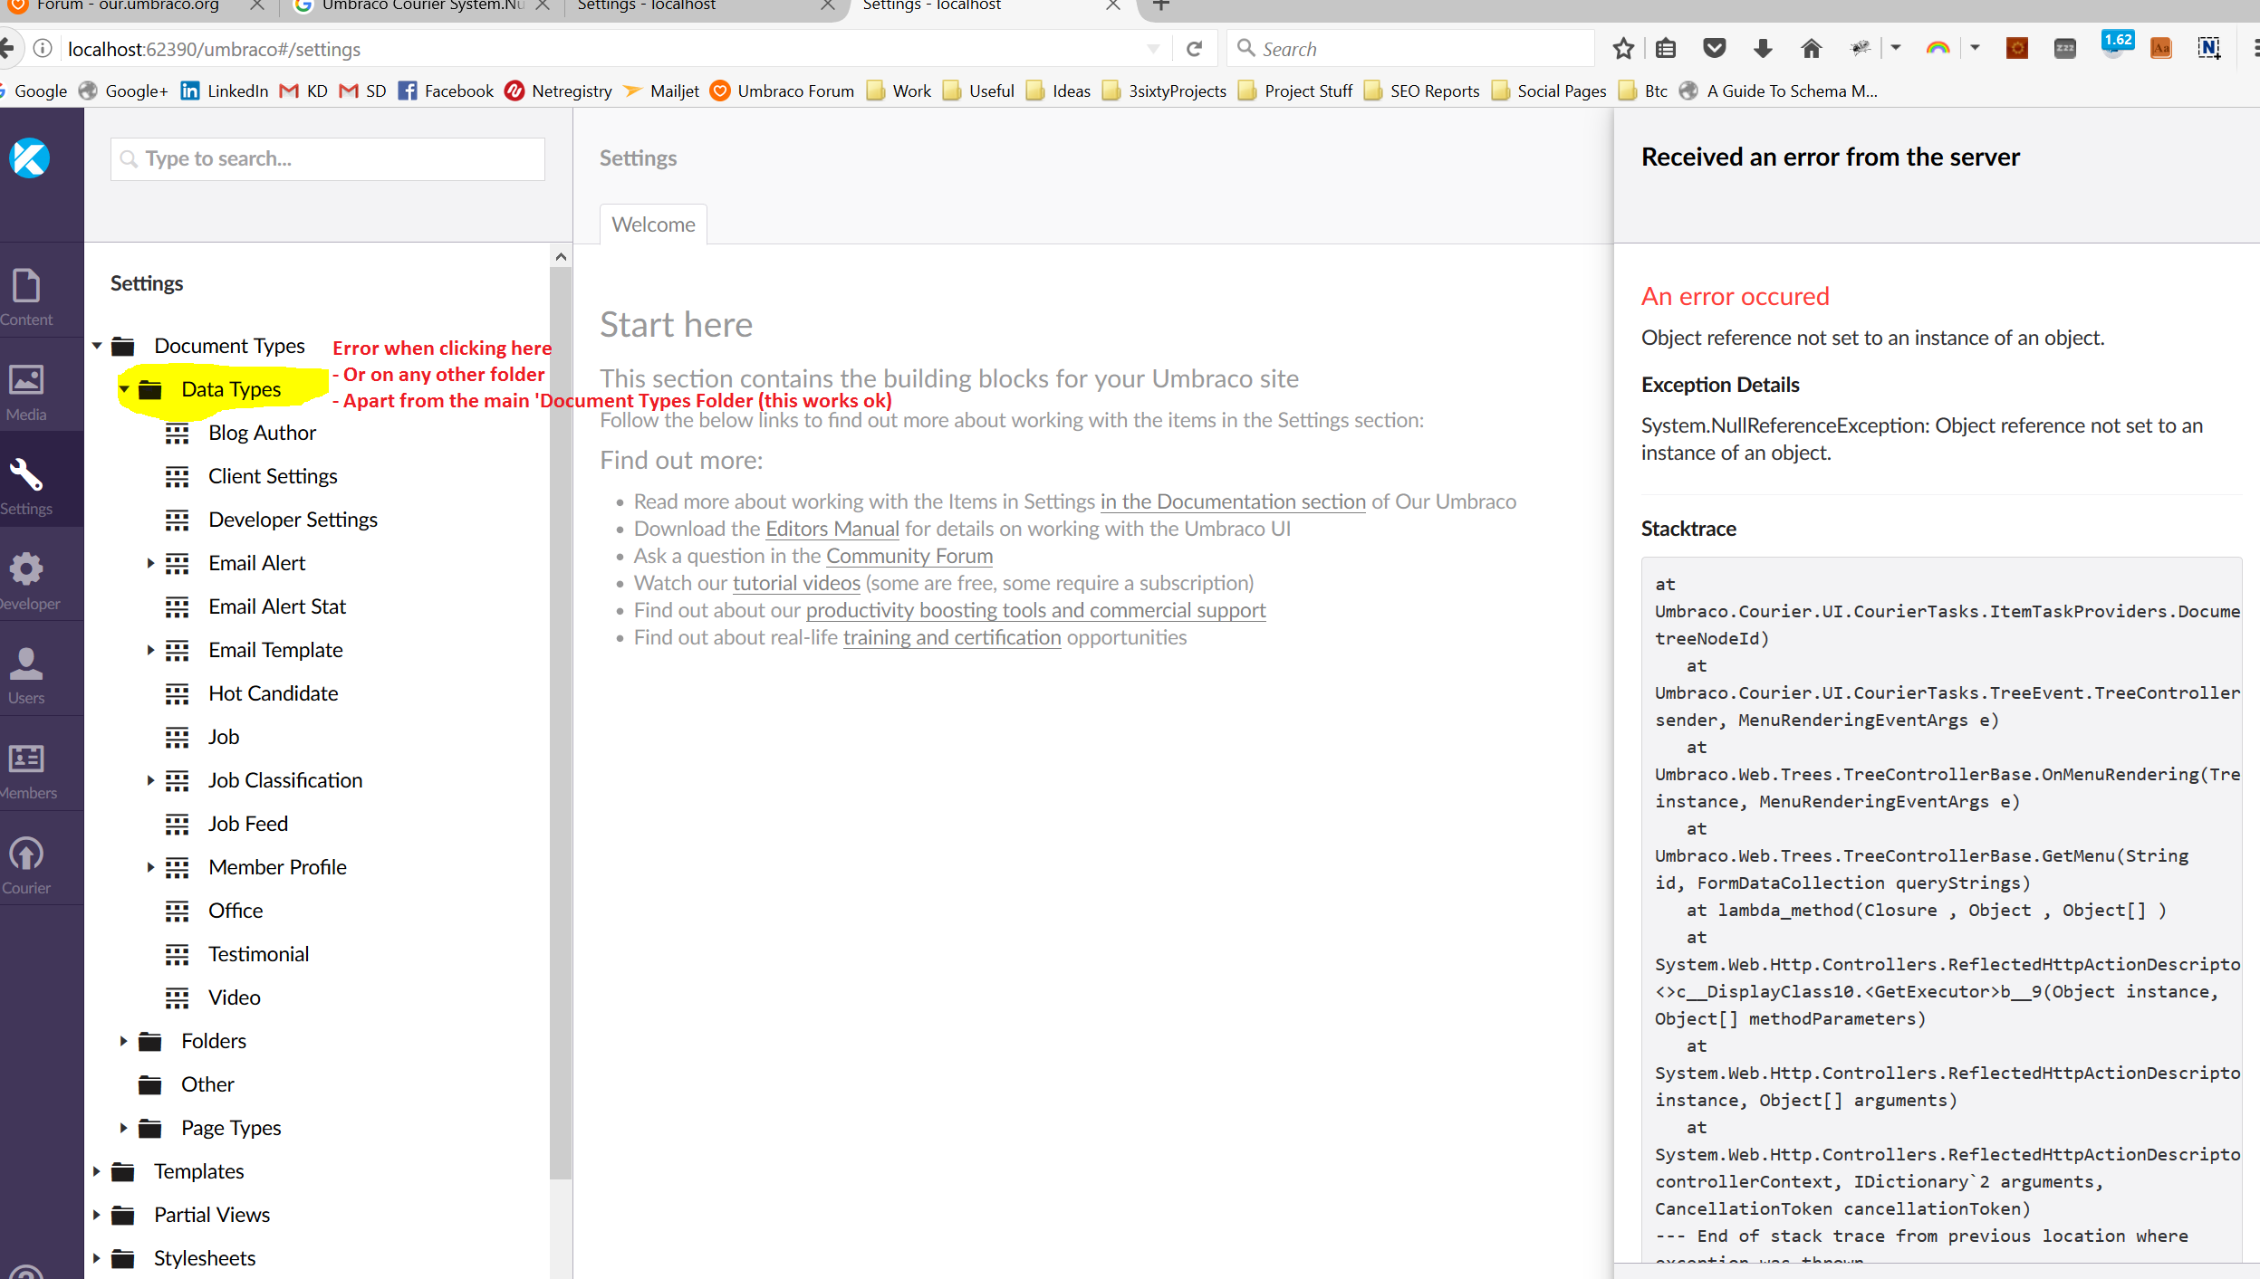The width and height of the screenshot is (2260, 1279).
Task: Click the tree panel scrollbar up arrow
Action: [x=561, y=257]
